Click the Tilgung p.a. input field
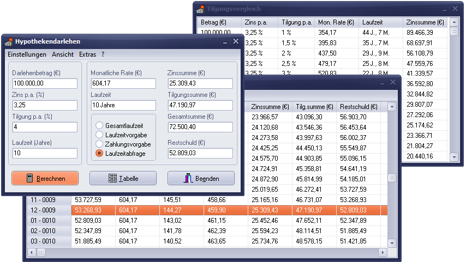The width and height of the screenshot is (466, 262). (45, 127)
